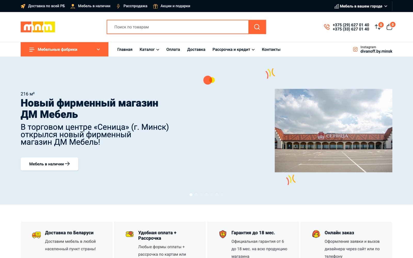The width and height of the screenshot is (413, 258).
Task: Click the +375 (33) 627 01 40 number
Action: click(351, 29)
